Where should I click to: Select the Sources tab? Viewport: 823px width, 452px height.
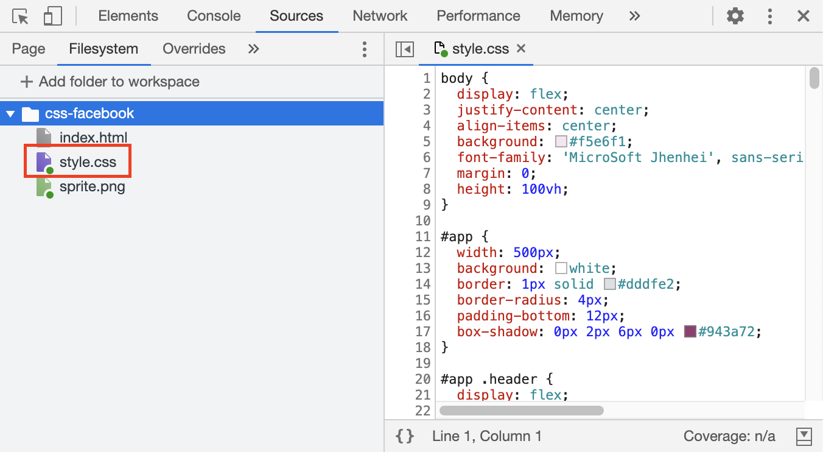point(296,16)
